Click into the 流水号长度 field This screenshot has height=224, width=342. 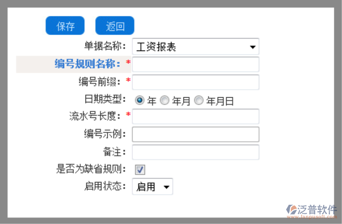[195, 116]
